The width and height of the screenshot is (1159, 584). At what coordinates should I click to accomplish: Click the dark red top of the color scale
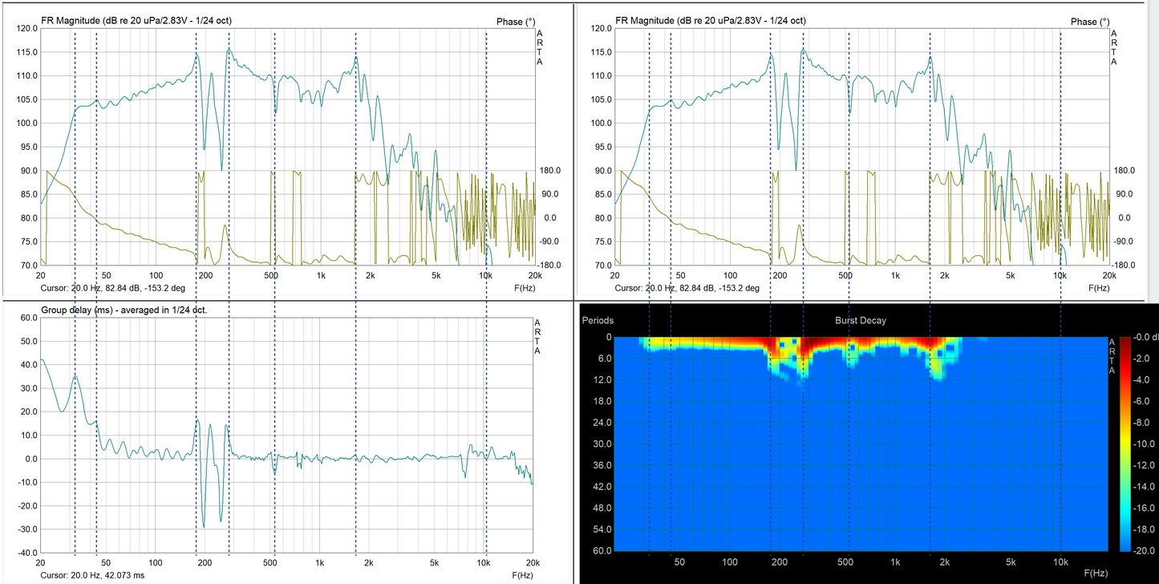pos(1125,341)
